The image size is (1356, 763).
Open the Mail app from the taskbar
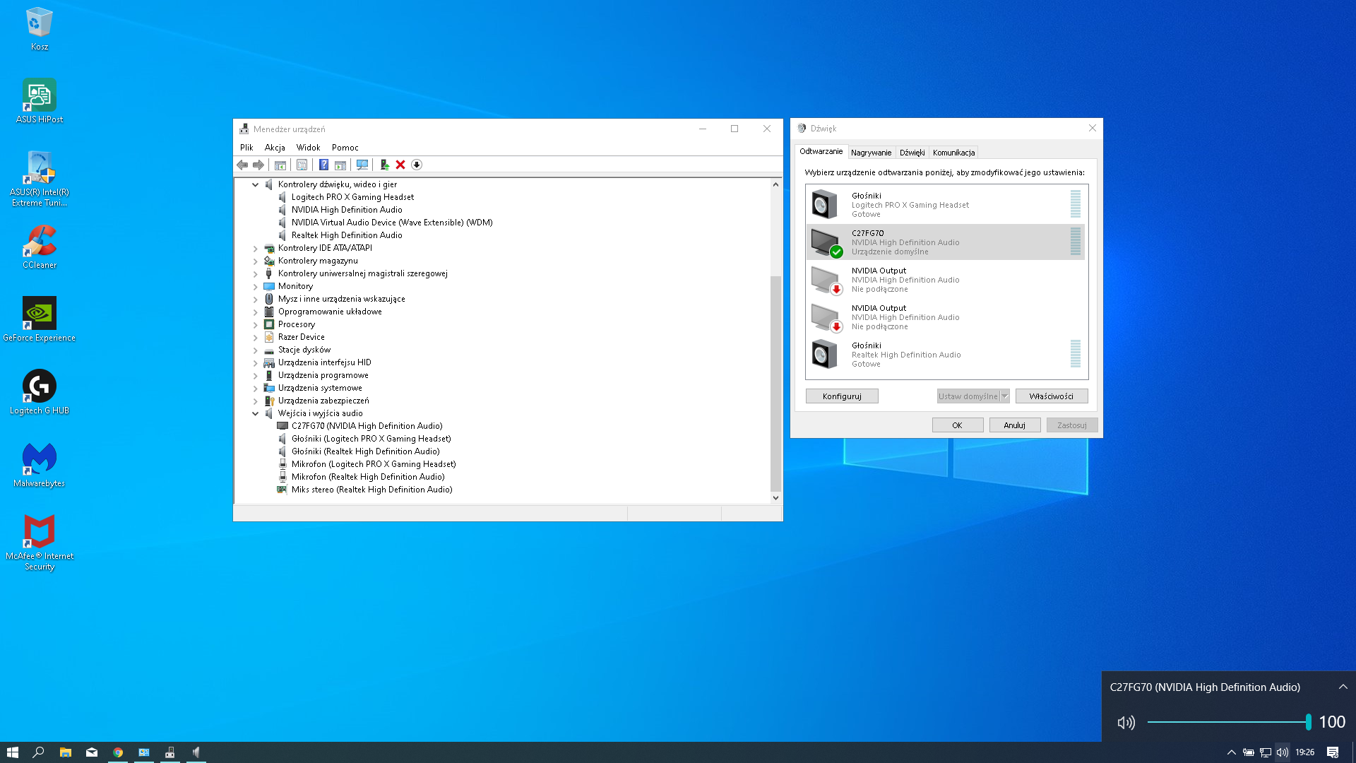click(x=92, y=752)
